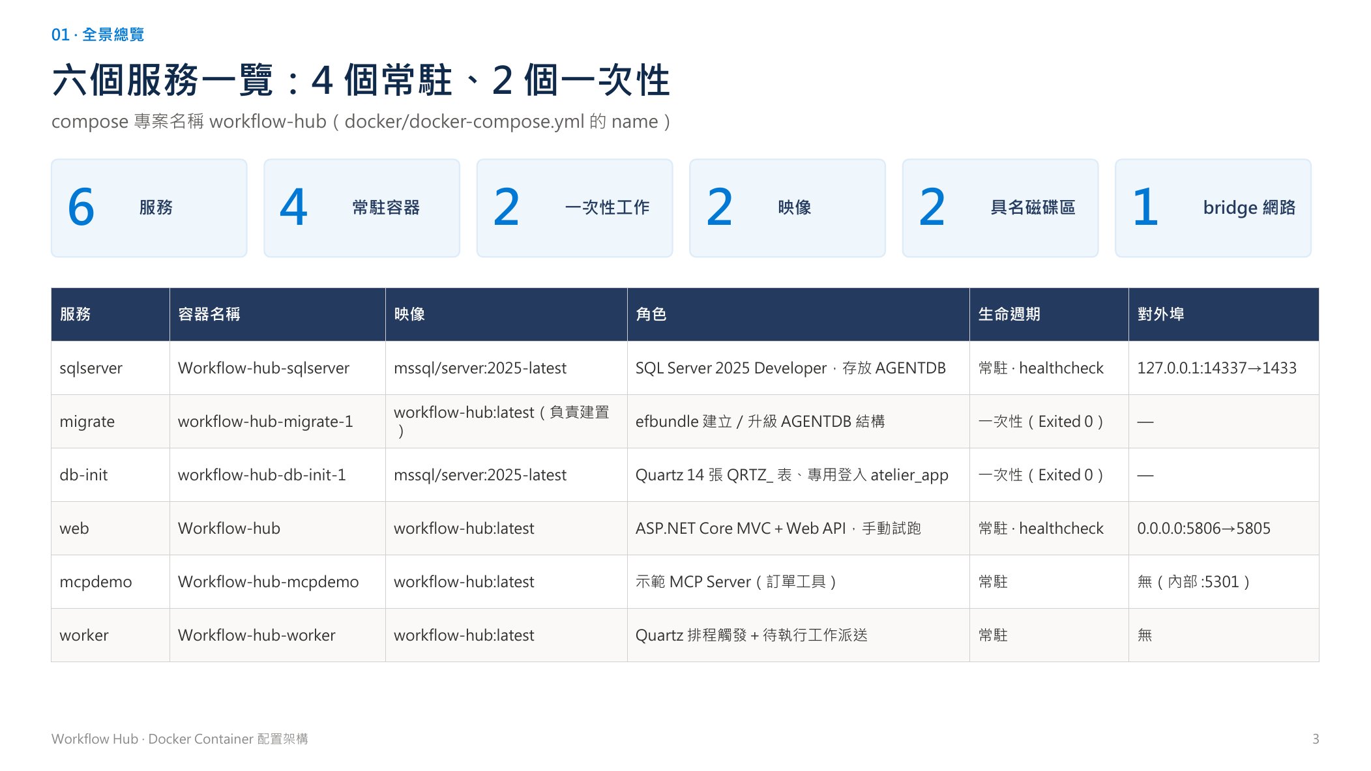
Task: Click the 'Quartz 14 張 QRTZ_ 表' role cell
Action: (799, 475)
